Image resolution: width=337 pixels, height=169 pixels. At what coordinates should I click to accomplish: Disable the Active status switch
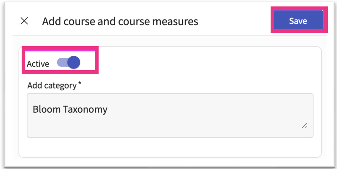coord(69,63)
